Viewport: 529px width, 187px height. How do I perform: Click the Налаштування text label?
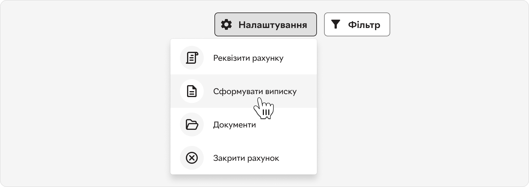pos(273,25)
